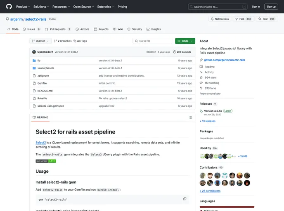Click the Rakefile file icon

[34, 98]
